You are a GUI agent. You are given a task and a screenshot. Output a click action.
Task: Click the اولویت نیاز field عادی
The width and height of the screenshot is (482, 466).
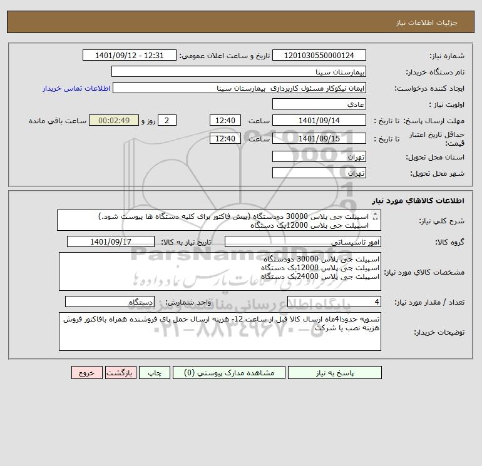point(319,104)
